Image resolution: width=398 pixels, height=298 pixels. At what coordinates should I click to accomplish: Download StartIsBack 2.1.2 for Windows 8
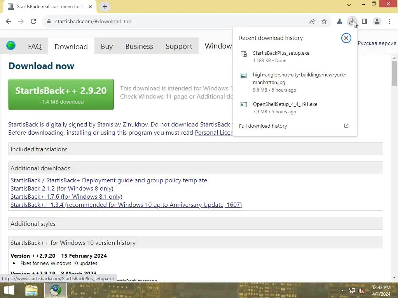click(x=62, y=189)
